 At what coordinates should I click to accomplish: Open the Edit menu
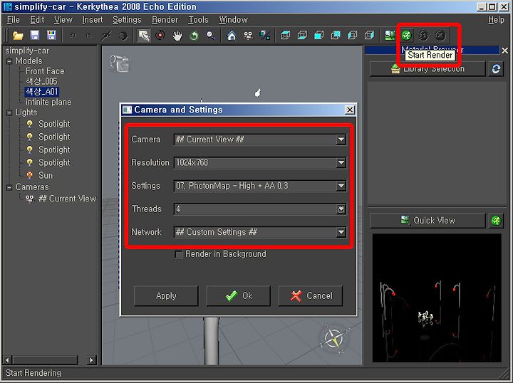point(37,20)
